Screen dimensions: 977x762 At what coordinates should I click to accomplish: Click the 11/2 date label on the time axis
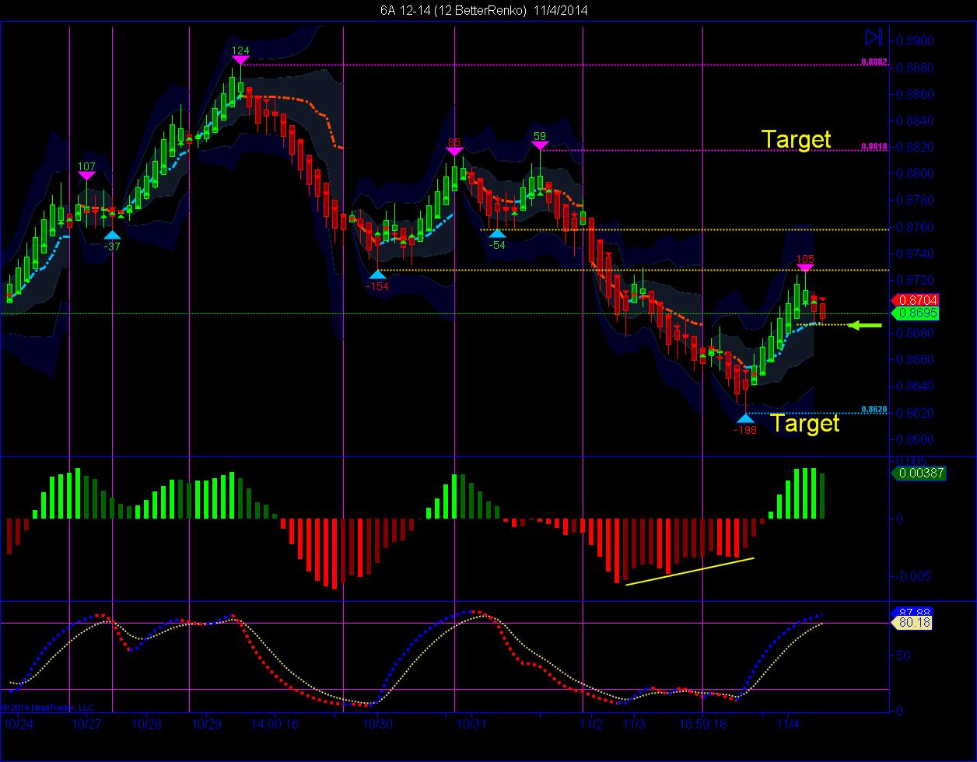point(591,723)
